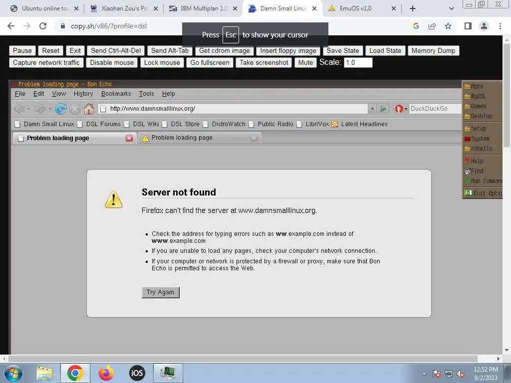The width and height of the screenshot is (511, 383).
Task: Click the Take screenshot button
Action: 264,62
